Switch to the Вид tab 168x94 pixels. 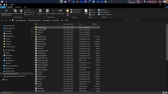[x=25, y=7]
